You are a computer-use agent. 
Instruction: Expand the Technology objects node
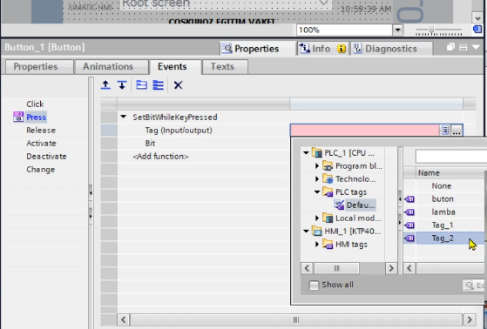pyautogui.click(x=317, y=178)
